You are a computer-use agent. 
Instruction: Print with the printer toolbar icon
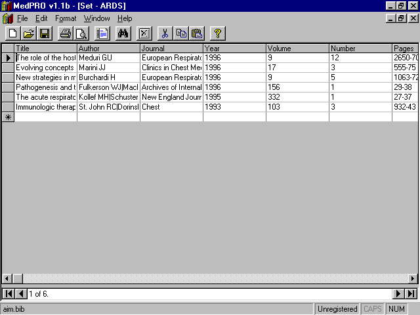pyautogui.click(x=66, y=33)
